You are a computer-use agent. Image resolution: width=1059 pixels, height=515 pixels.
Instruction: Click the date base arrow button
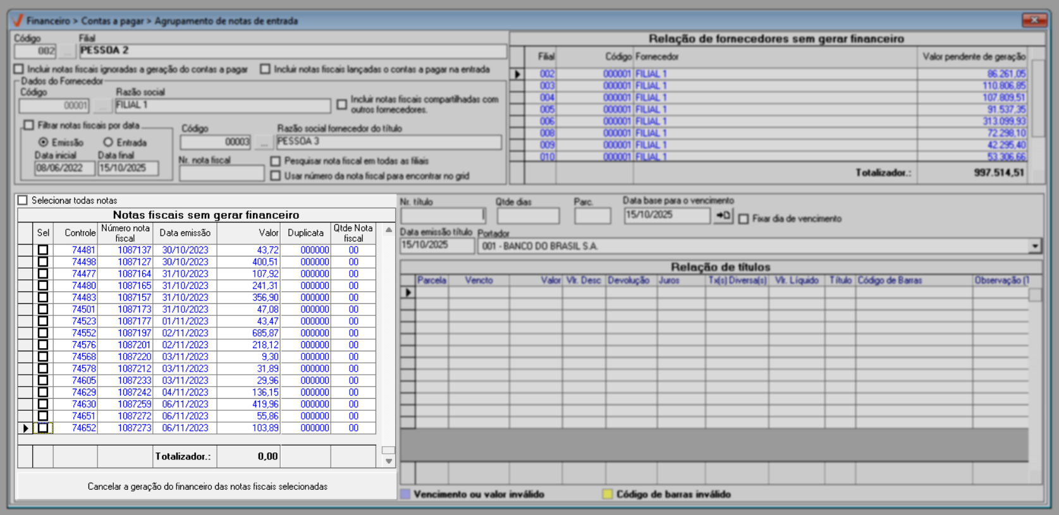pos(723,216)
